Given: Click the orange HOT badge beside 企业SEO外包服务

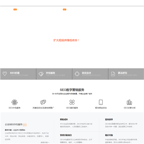Looking at the screenshot, I should [x=25, y=125].
